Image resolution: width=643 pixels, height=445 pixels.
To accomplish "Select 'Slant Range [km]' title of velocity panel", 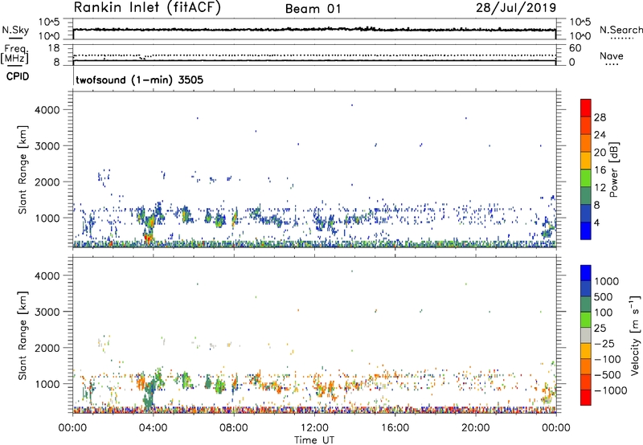I will tap(23, 336).
